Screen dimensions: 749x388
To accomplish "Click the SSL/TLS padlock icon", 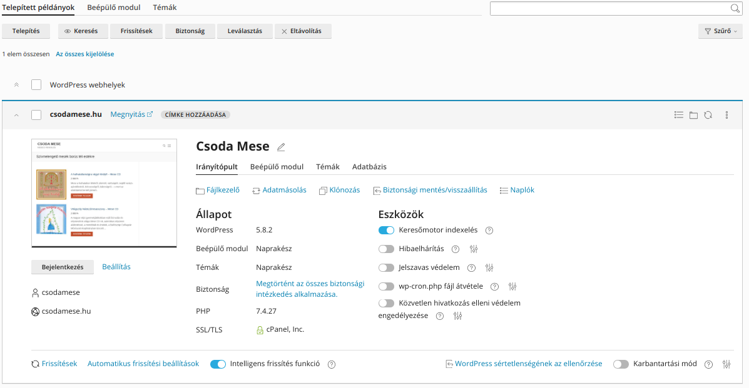I will click(x=260, y=330).
